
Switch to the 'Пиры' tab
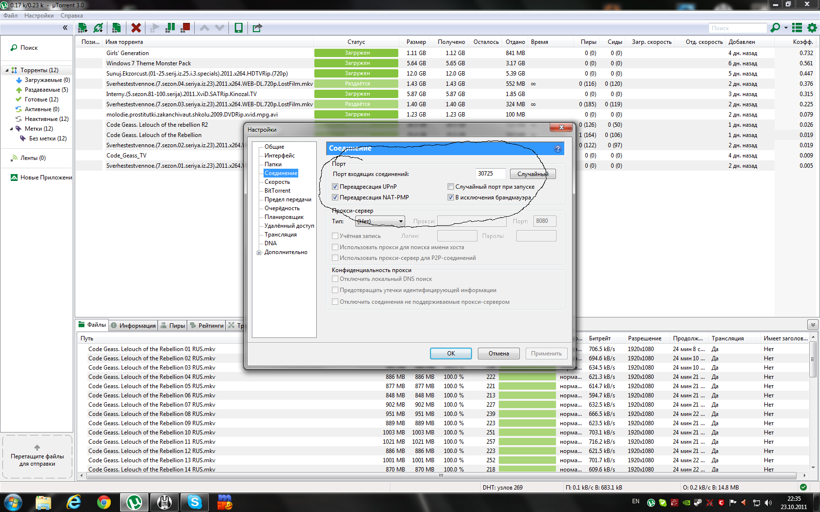coord(173,325)
